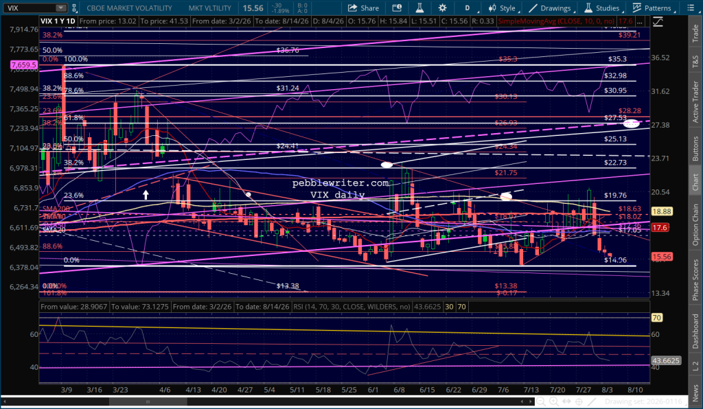This screenshot has height=409, width=703.
Task: Switch to the L2 sidebar tab
Action: coord(695,366)
